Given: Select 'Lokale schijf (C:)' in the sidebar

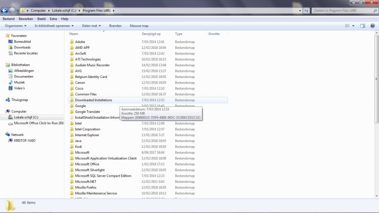Looking at the screenshot, I should pos(26,117).
